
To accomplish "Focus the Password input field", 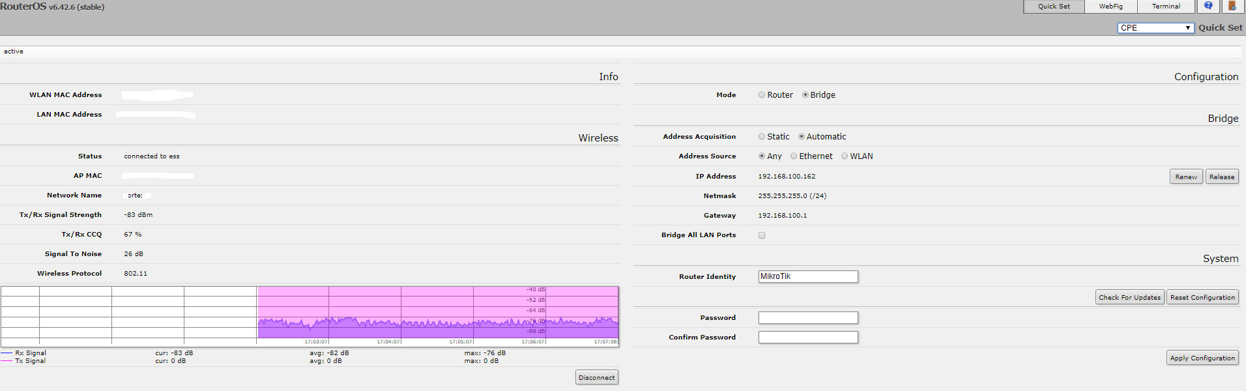I will coord(808,318).
